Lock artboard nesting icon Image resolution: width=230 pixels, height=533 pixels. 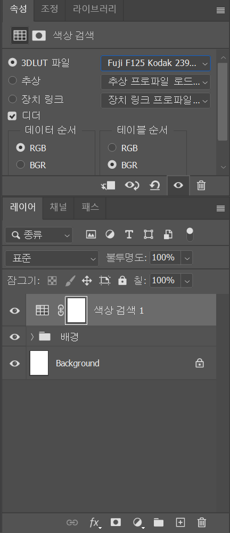point(105,281)
